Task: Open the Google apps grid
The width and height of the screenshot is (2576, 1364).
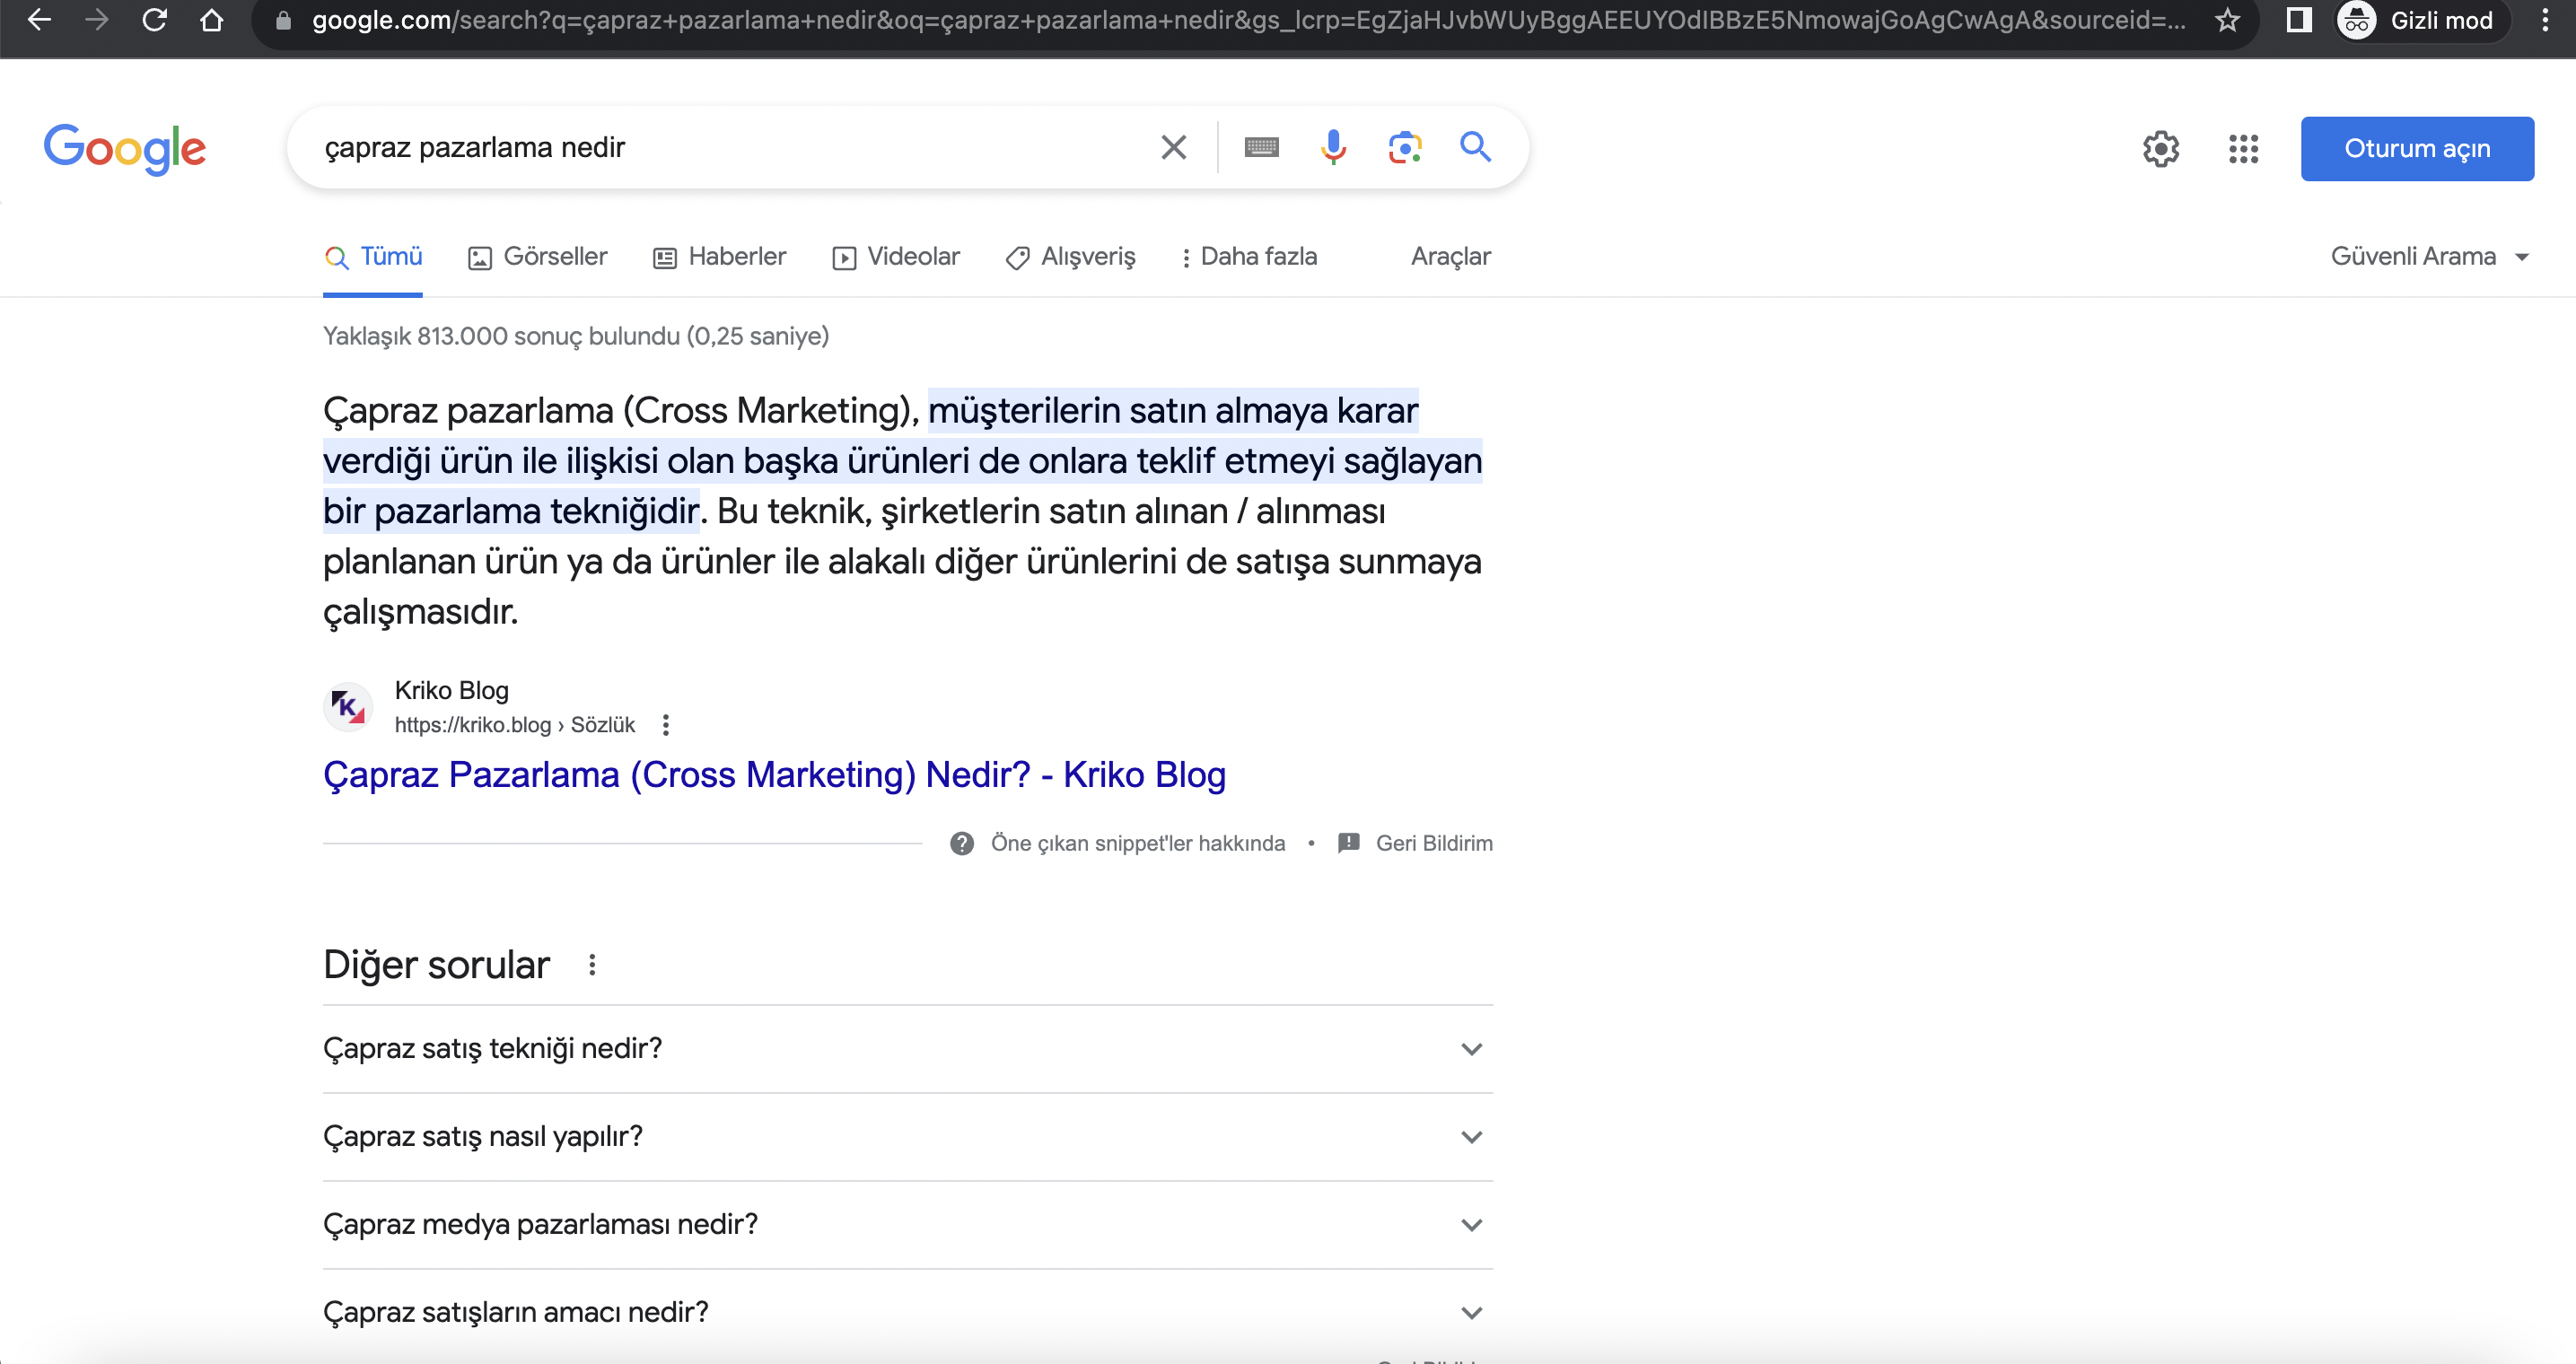Action: point(2243,149)
